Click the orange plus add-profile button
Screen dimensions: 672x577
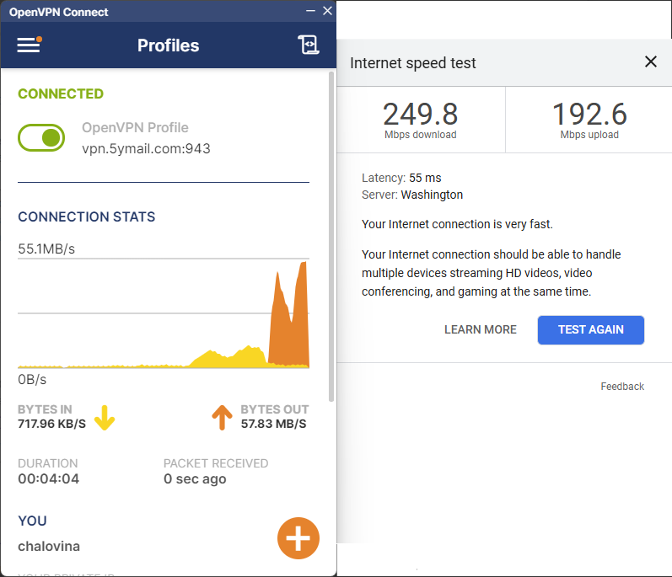298,537
